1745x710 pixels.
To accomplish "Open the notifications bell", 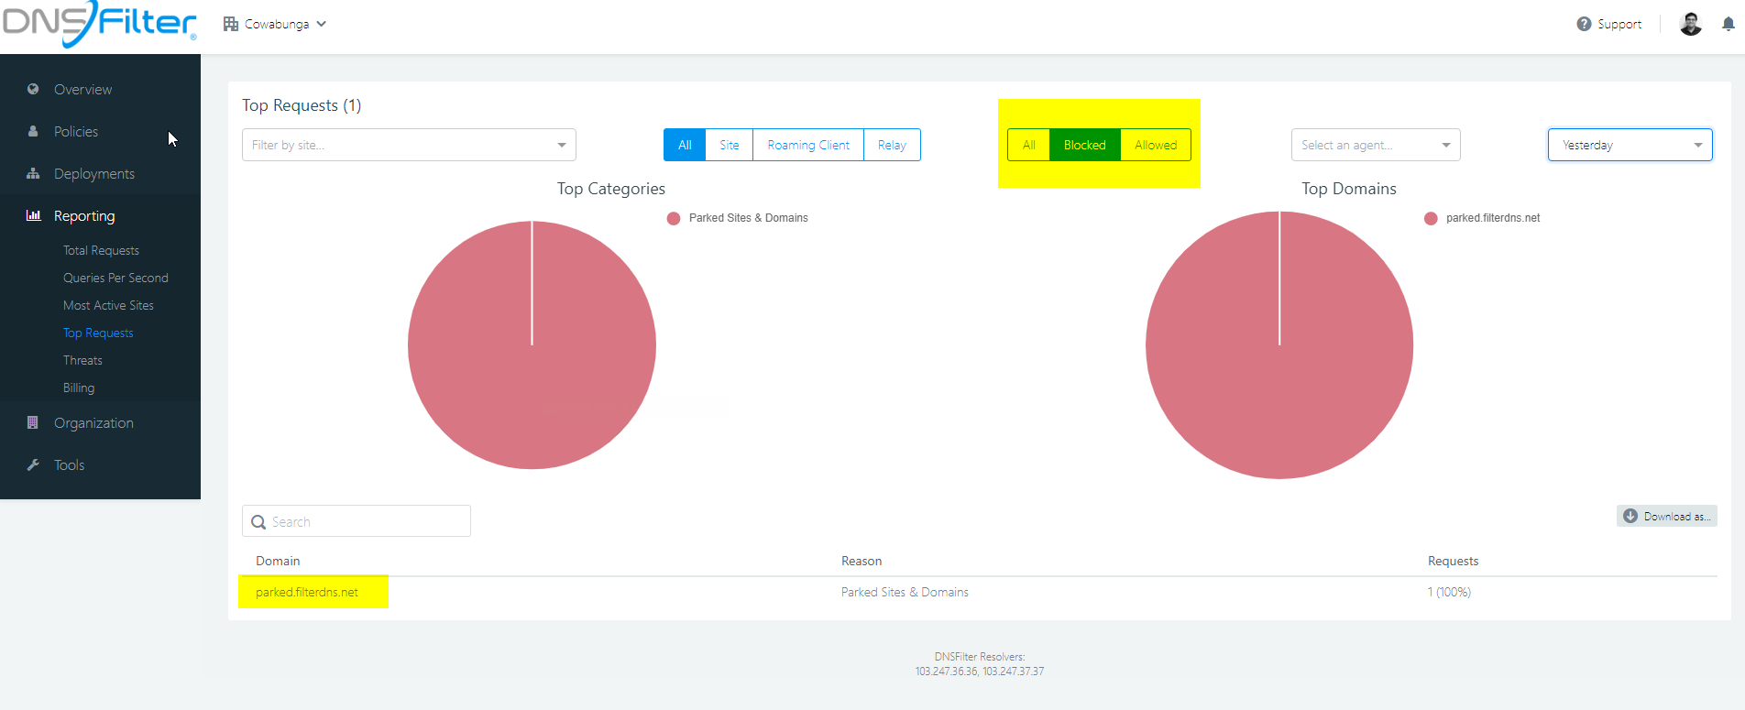I will 1728,25.
